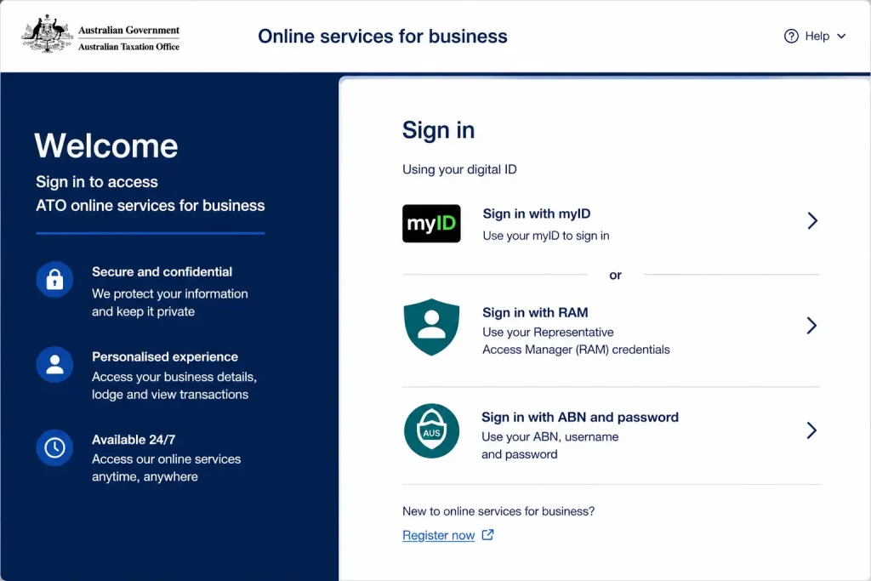The height and width of the screenshot is (581, 871).
Task: Click We protect your information text
Action: click(x=169, y=293)
